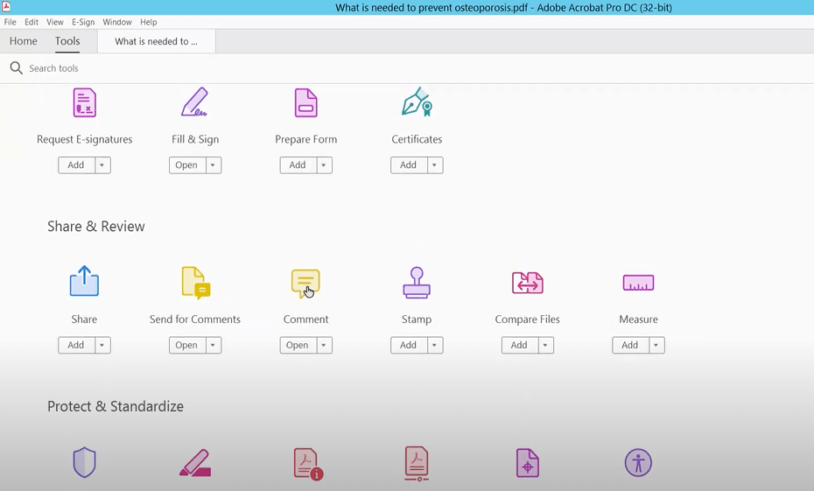Expand dropdown arrow next to Fill & Sign Open
The height and width of the screenshot is (491, 814).
pyautogui.click(x=214, y=165)
